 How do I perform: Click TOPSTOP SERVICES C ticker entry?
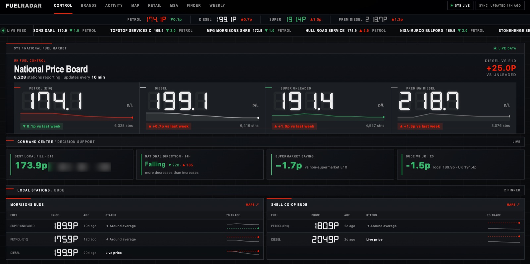click(x=151, y=30)
